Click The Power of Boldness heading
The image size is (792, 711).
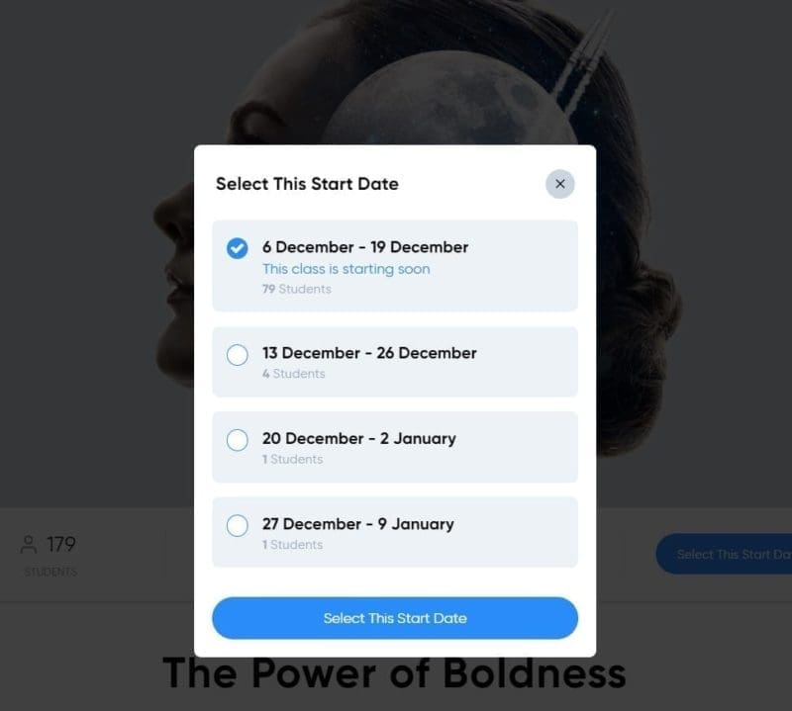(x=394, y=673)
